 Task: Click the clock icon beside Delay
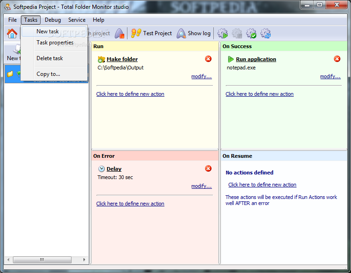[102, 169]
